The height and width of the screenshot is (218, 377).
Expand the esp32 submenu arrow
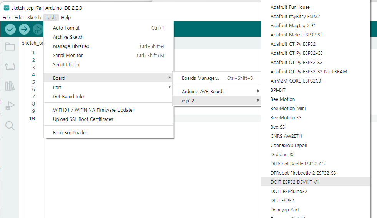pyautogui.click(x=258, y=100)
